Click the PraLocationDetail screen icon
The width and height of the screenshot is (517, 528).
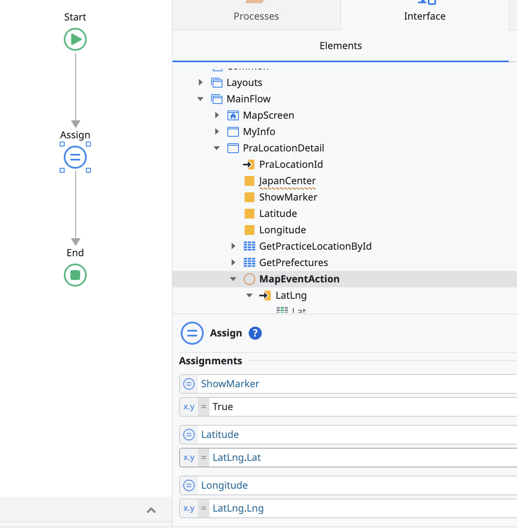(x=233, y=148)
